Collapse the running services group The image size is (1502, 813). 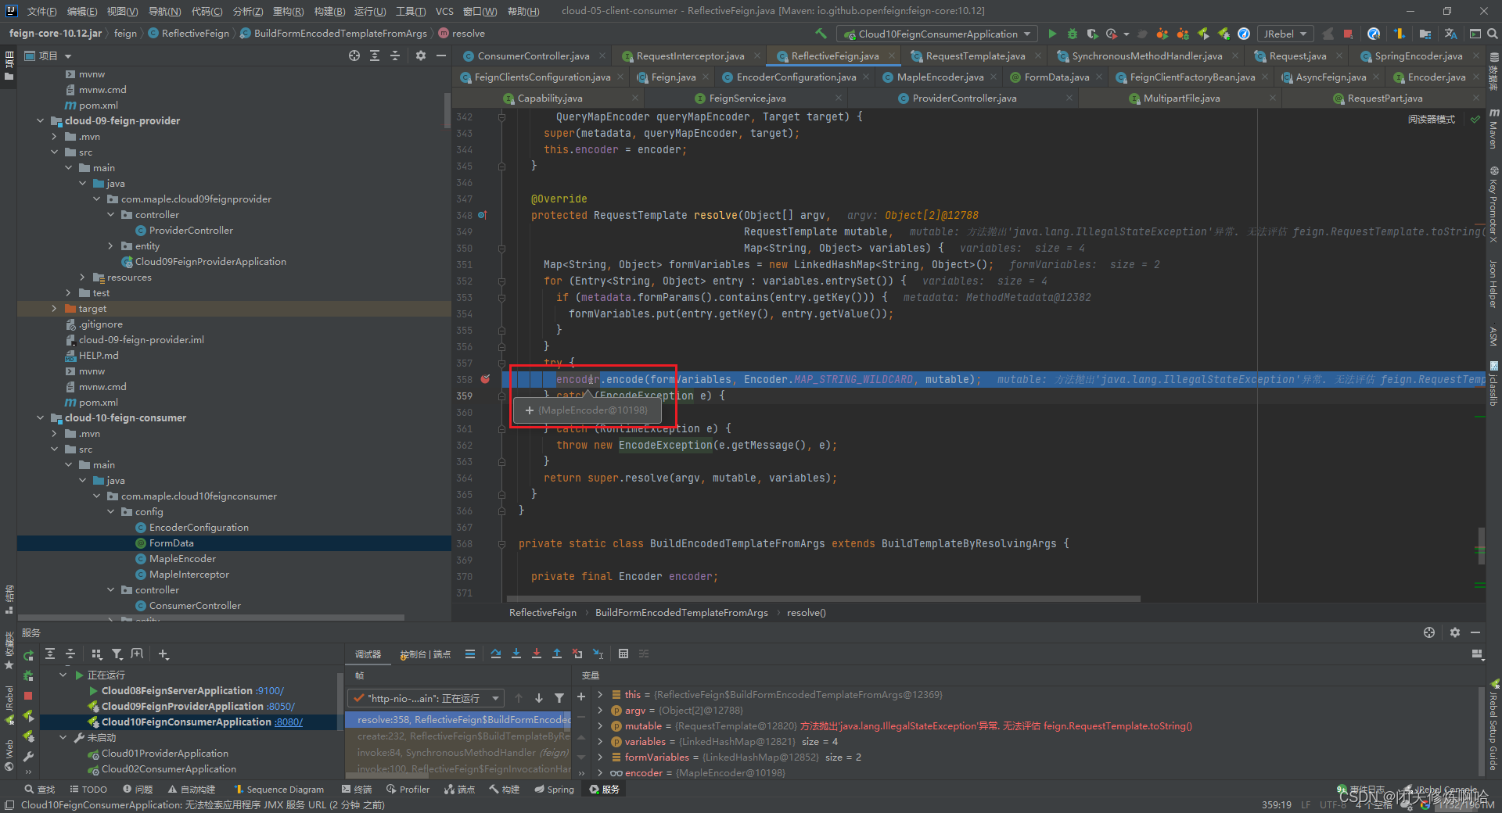tap(63, 675)
